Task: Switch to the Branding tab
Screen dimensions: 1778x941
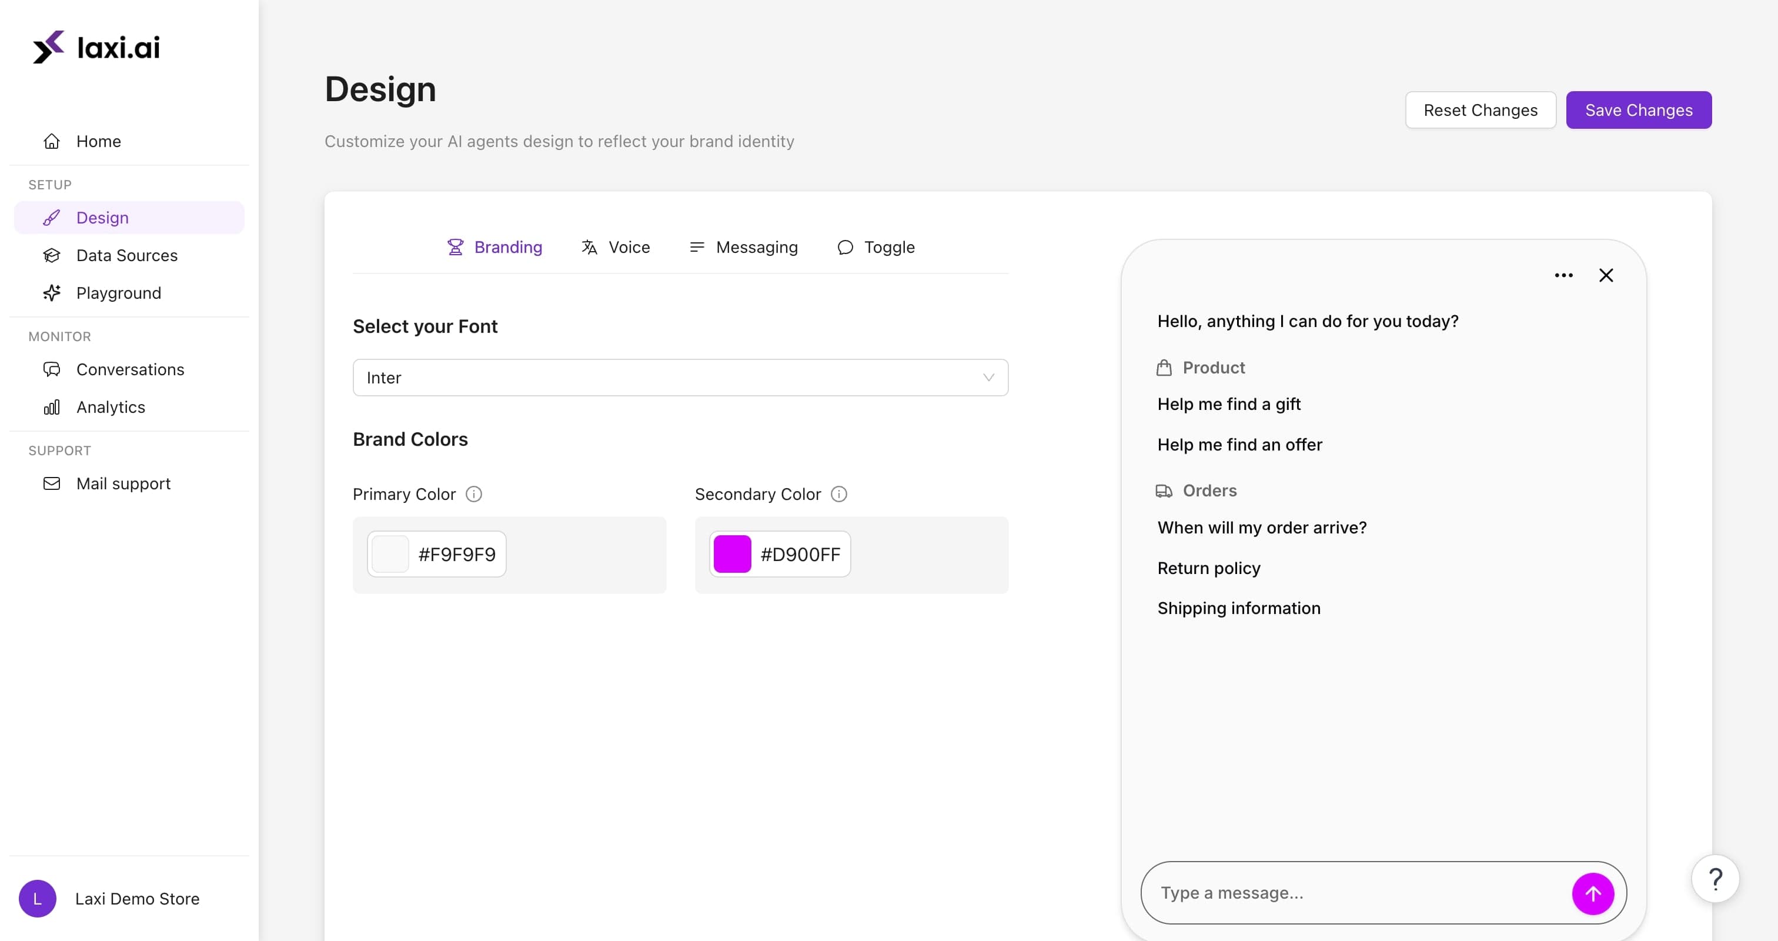Action: coord(495,247)
